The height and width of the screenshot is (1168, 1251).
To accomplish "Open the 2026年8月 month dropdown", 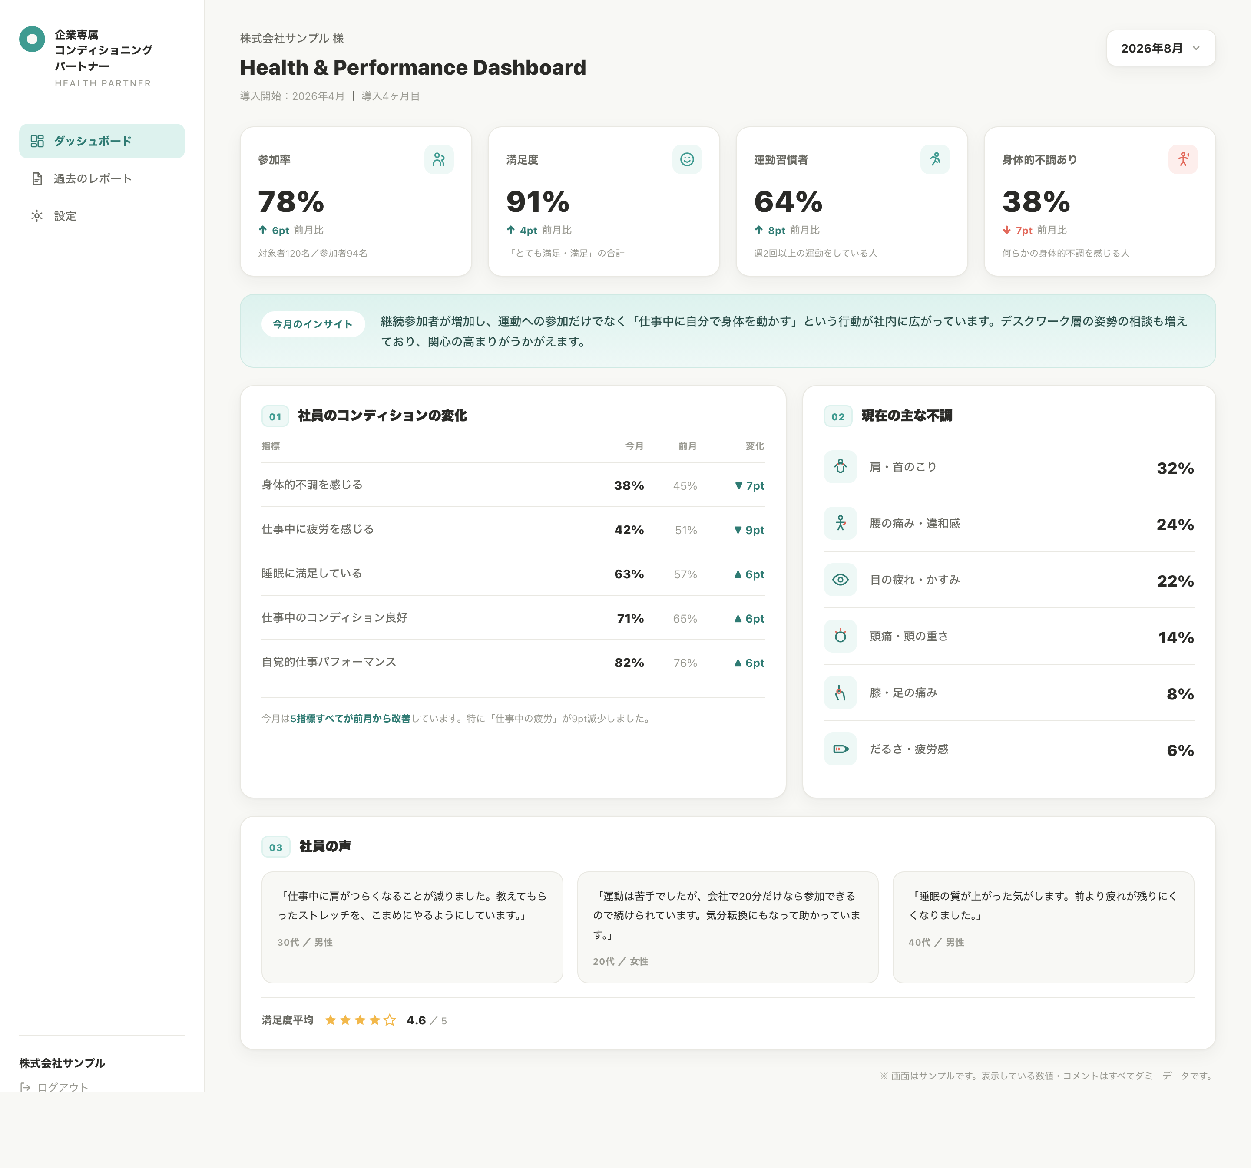I will [x=1160, y=49].
